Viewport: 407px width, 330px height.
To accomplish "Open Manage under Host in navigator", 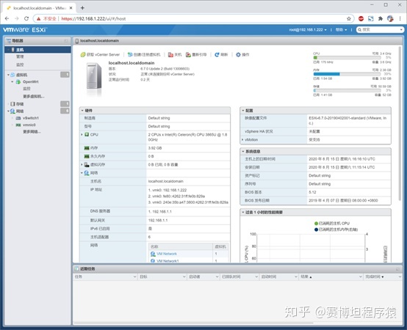I will tap(20, 56).
